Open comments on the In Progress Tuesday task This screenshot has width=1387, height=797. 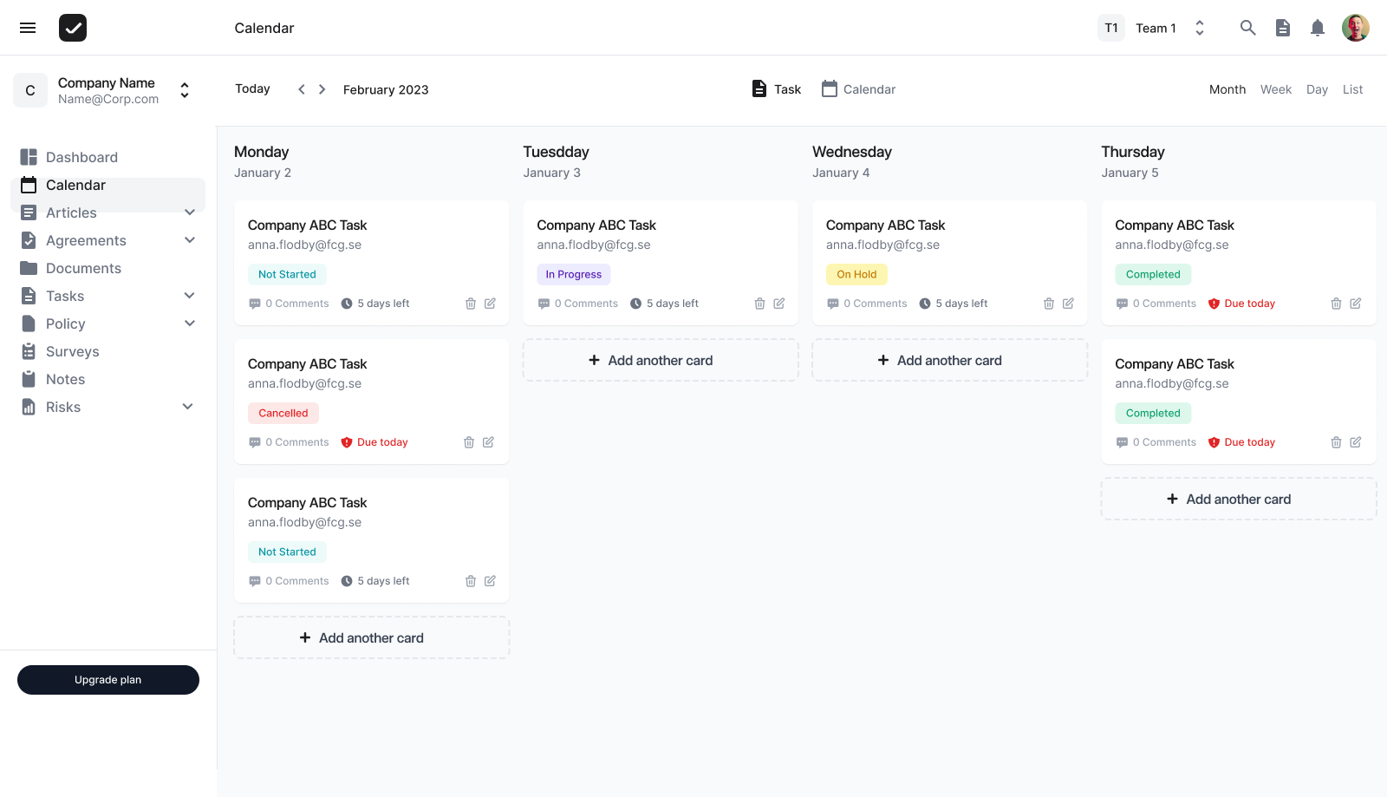click(577, 303)
